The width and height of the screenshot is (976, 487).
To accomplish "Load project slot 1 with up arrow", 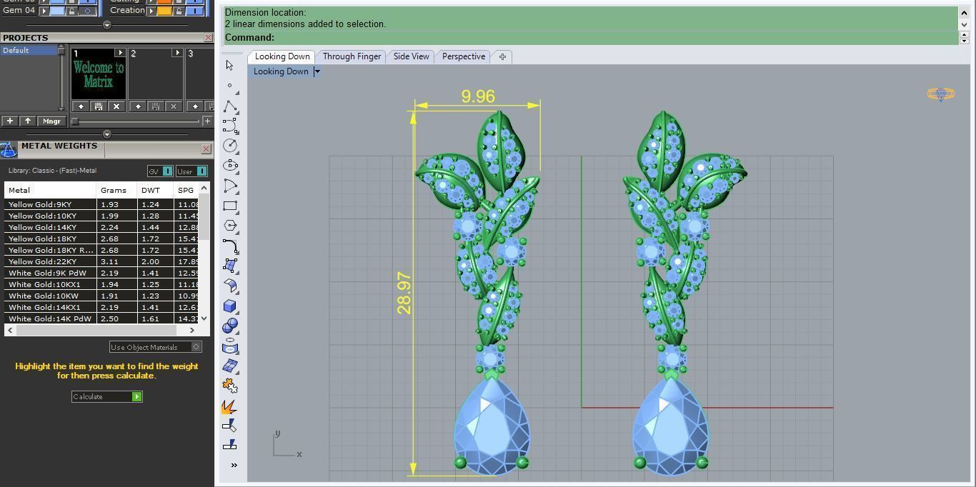I will pyautogui.click(x=81, y=106).
